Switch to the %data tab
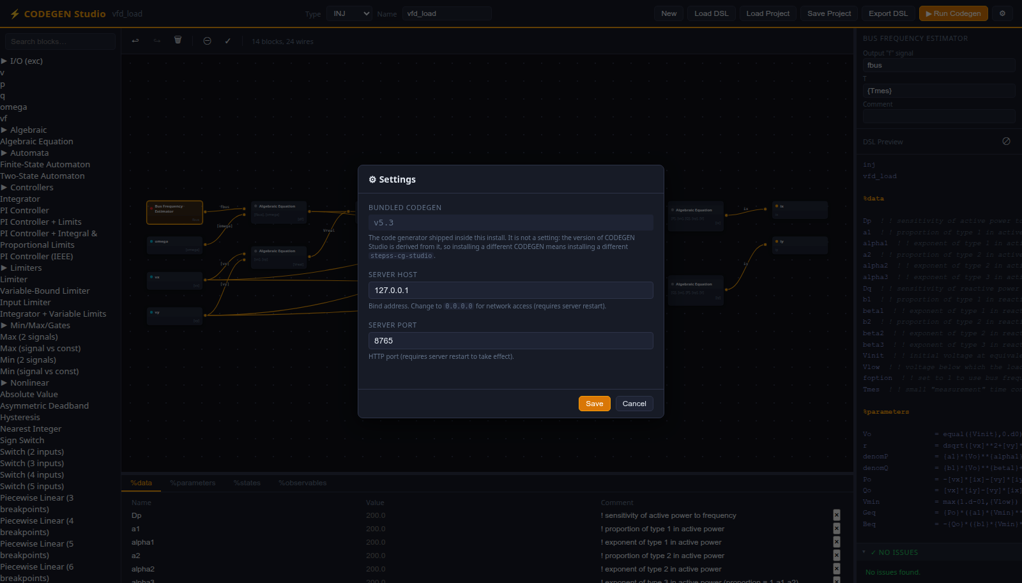The image size is (1022, 583). (x=141, y=483)
